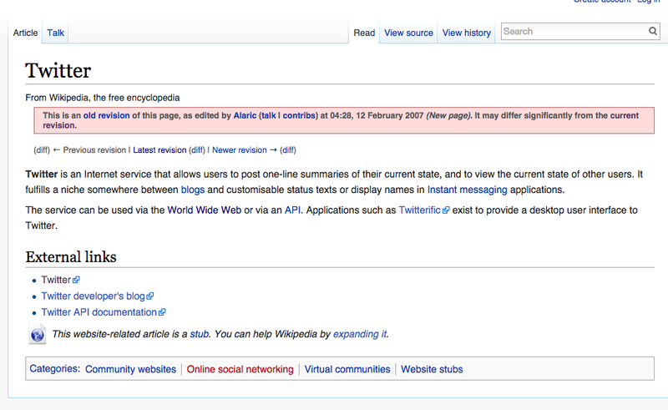The height and width of the screenshot is (410, 668).
Task: Open Twitter API documentation link
Action: (99, 312)
